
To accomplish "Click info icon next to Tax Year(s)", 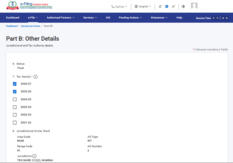I will click(x=36, y=77).
